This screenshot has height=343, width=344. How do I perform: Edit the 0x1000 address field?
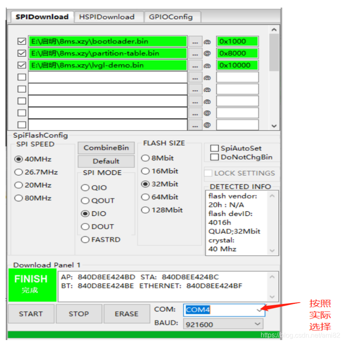click(x=238, y=41)
